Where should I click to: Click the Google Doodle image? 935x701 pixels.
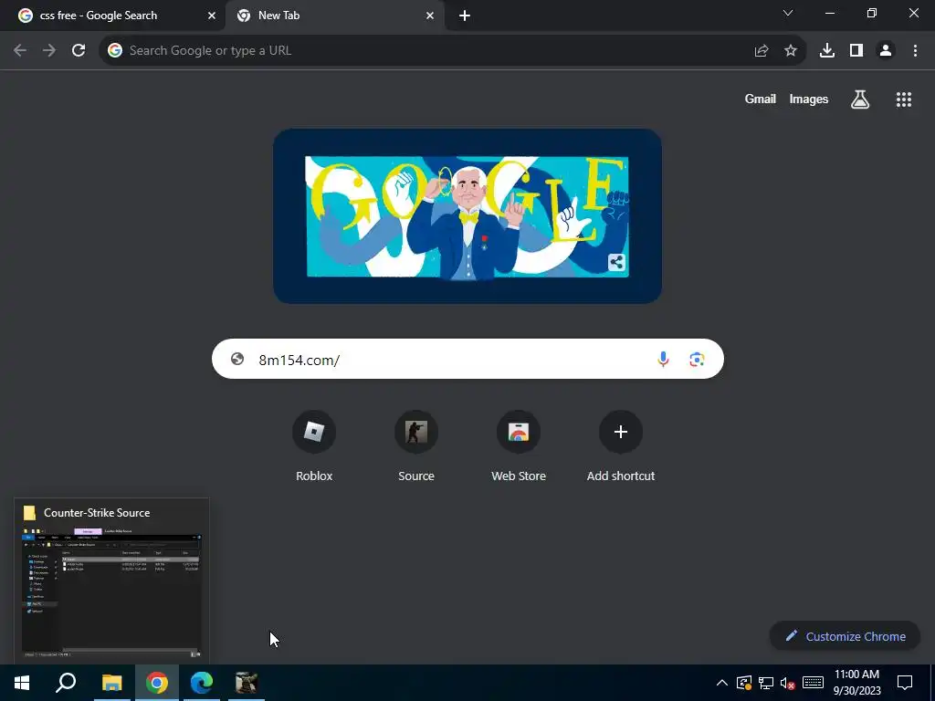point(467,216)
